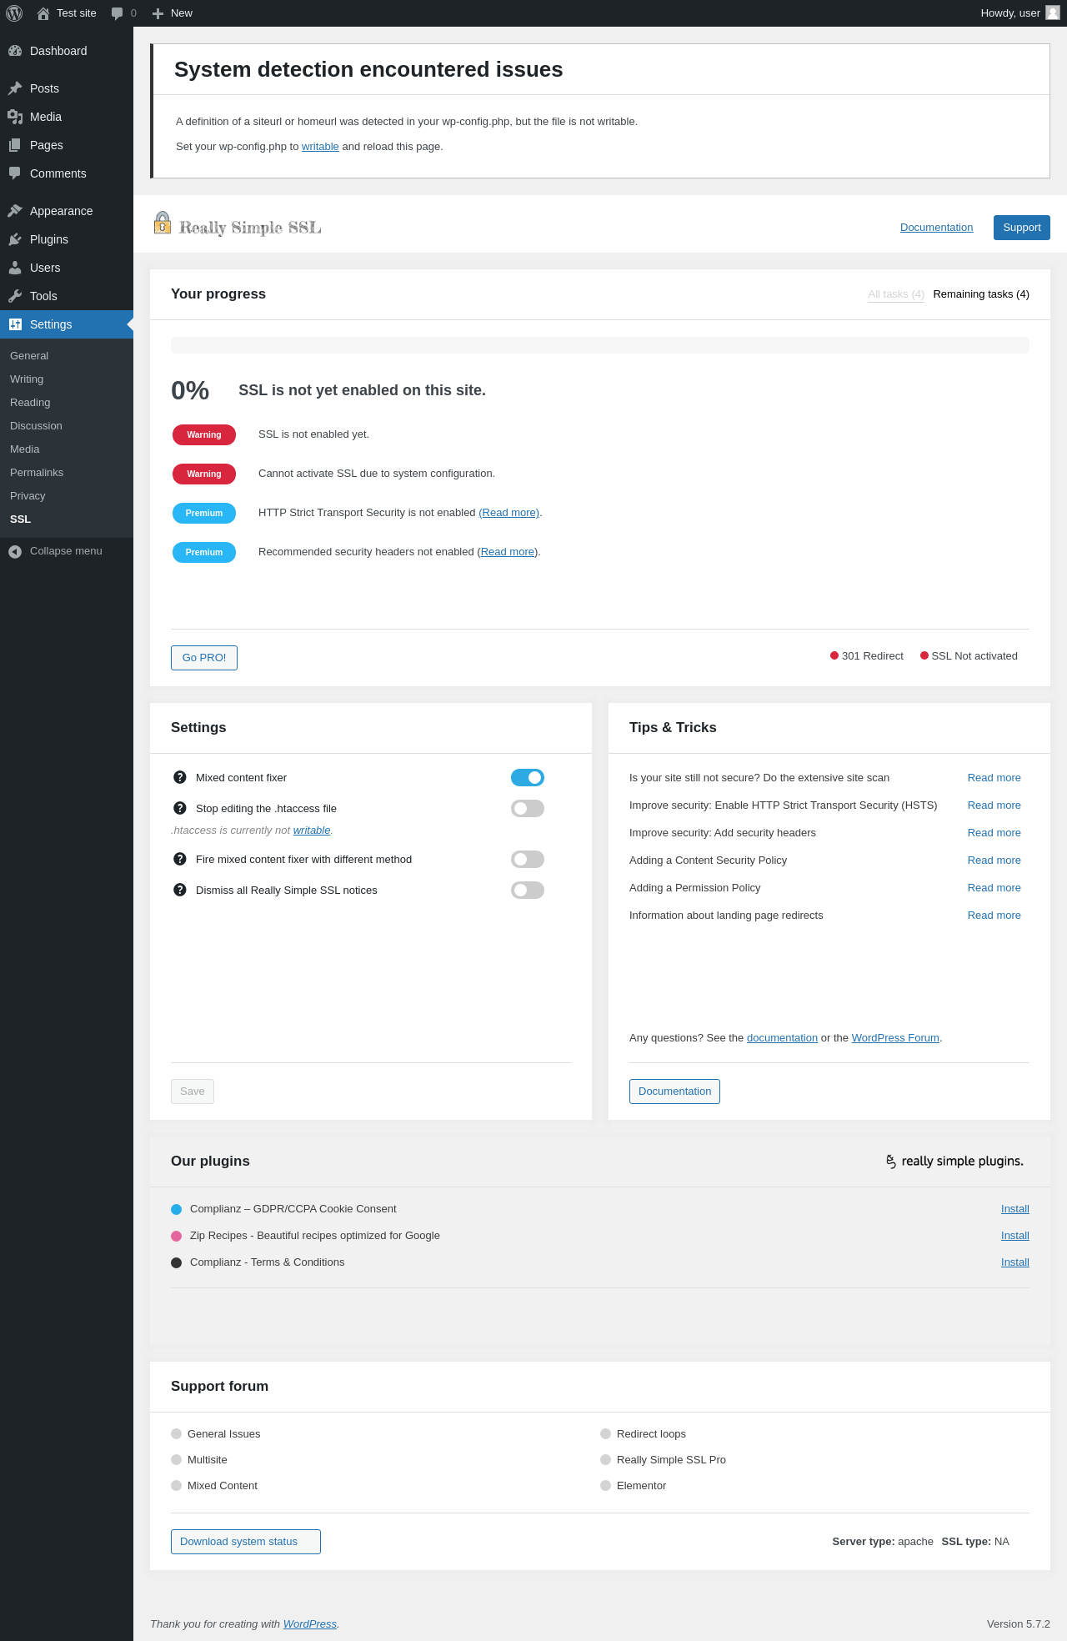Click the WordPress logo in admin bar

[14, 13]
